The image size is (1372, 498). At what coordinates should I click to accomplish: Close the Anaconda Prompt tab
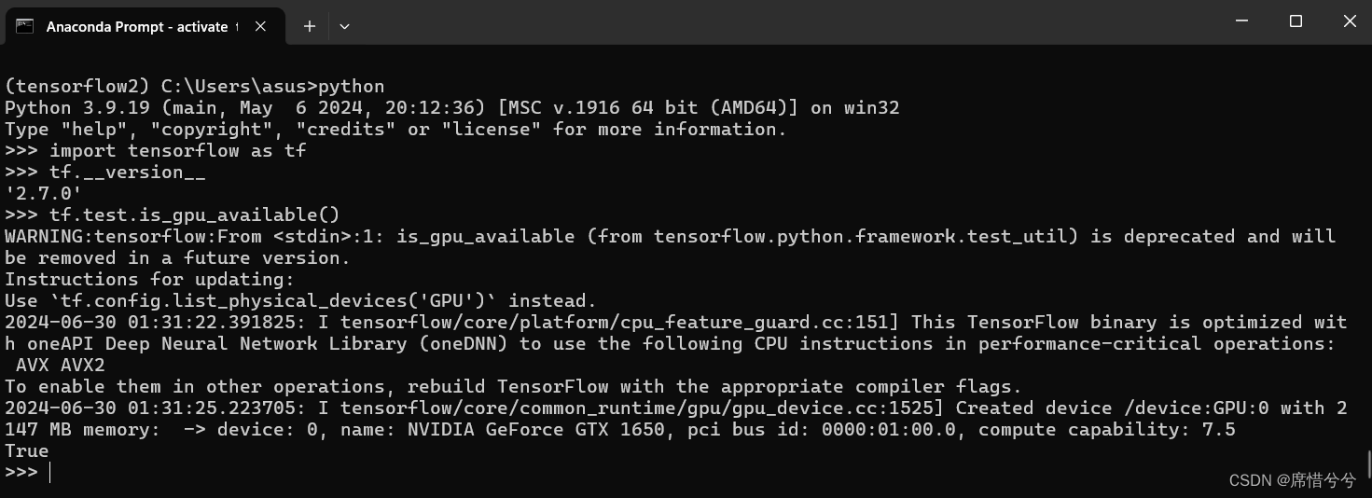click(x=260, y=26)
